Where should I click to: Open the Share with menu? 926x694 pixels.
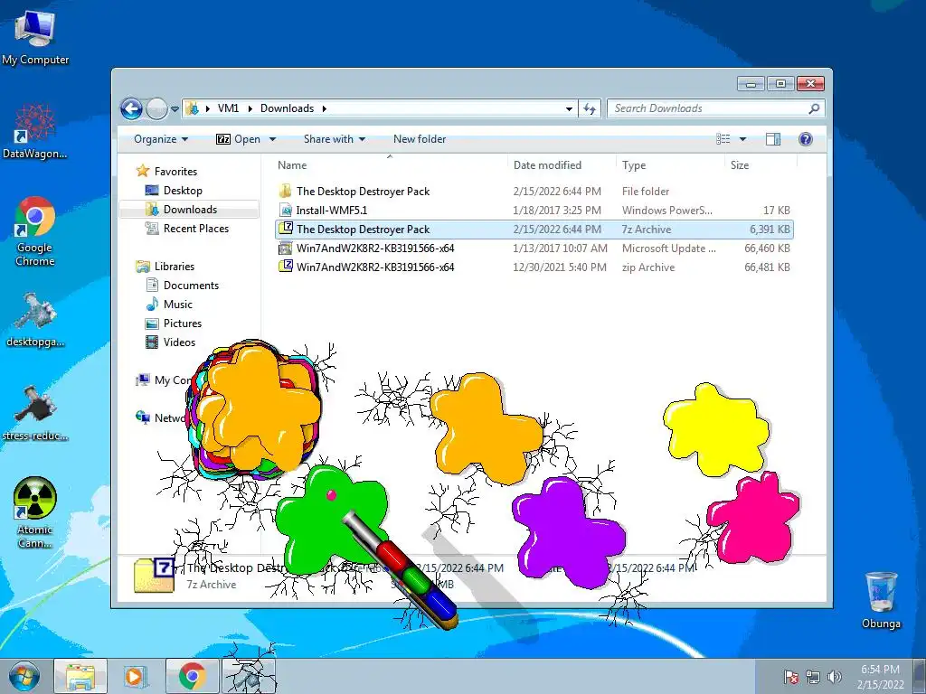[x=335, y=139]
